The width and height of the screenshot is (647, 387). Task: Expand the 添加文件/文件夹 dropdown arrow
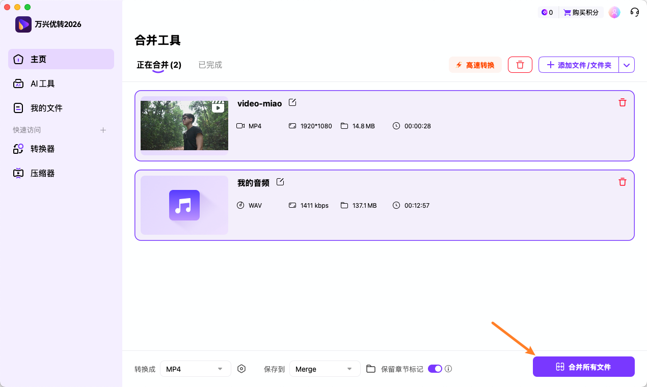point(627,65)
